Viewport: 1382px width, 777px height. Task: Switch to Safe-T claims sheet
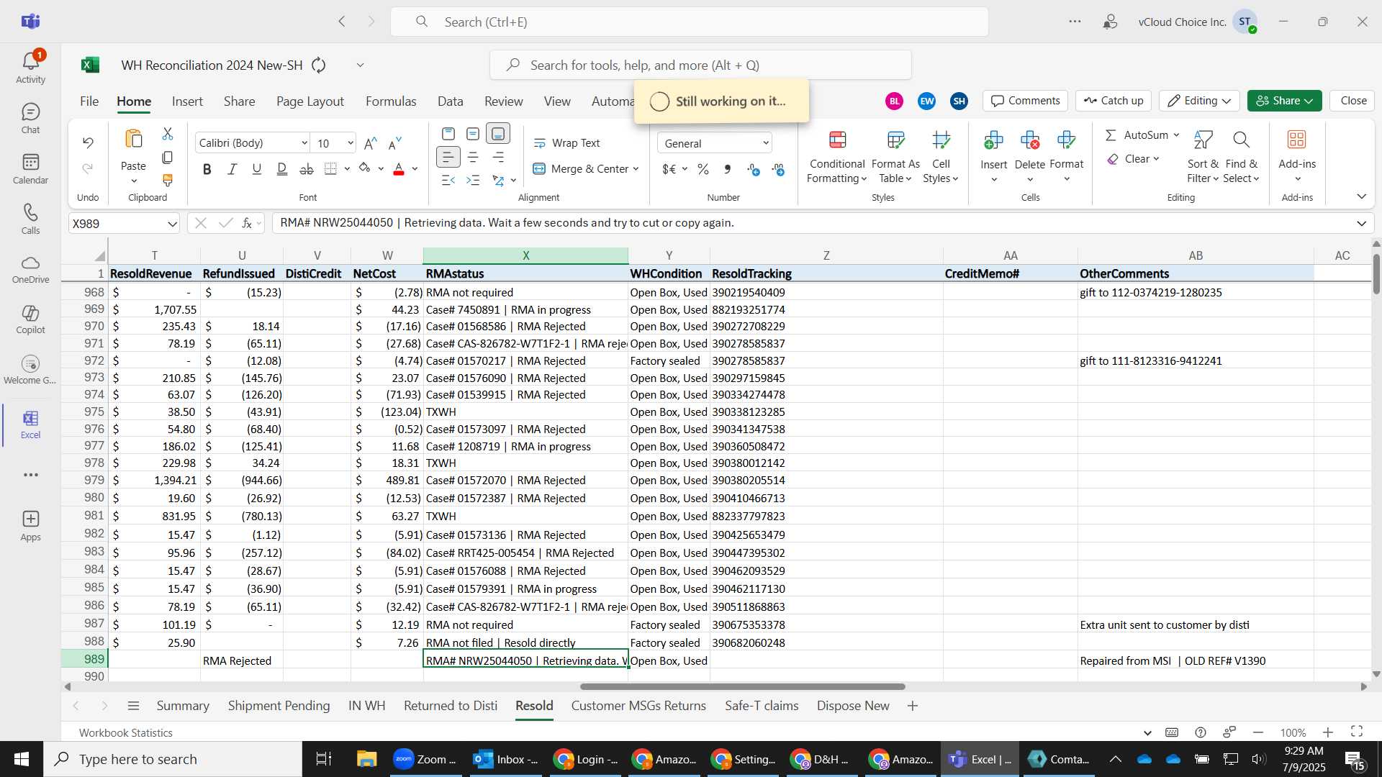[x=762, y=706]
